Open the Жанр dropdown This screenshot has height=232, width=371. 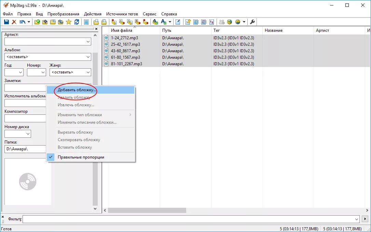tap(88, 72)
